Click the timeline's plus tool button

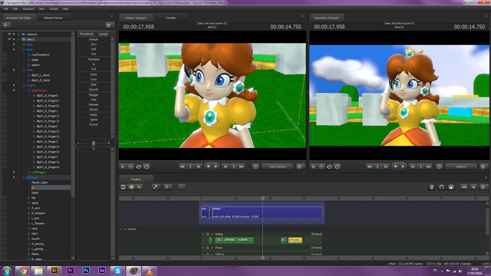167,187
